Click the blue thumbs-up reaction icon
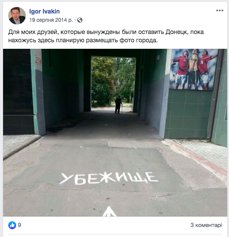This screenshot has height=237, width=229. point(12,225)
